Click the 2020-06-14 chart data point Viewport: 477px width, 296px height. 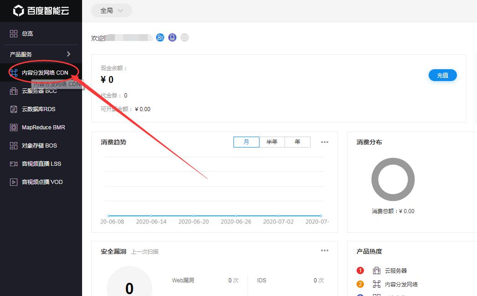click(151, 216)
